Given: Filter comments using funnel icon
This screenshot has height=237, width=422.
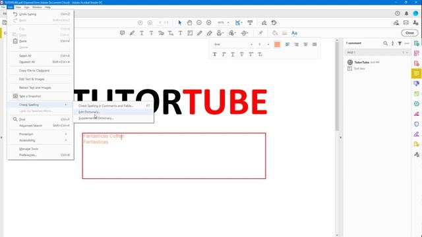Looking at the screenshot, I should [x=400, y=43].
